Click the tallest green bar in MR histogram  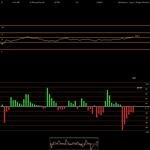pos(47,97)
